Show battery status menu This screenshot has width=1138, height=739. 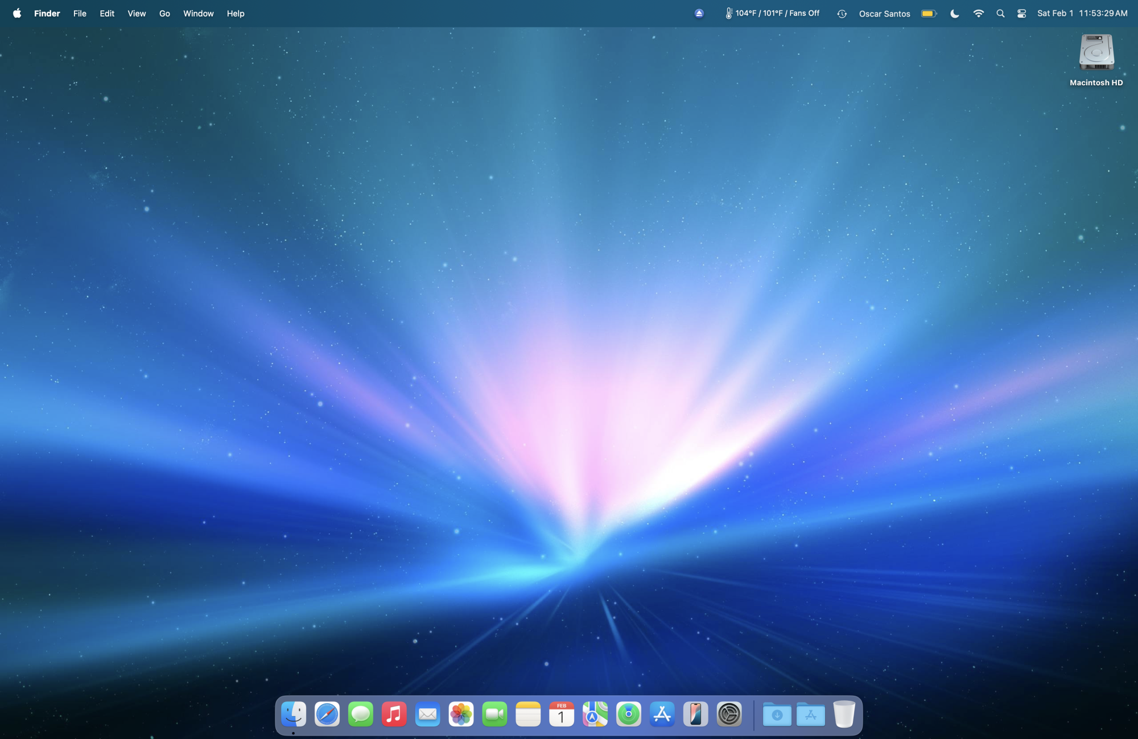[928, 13]
